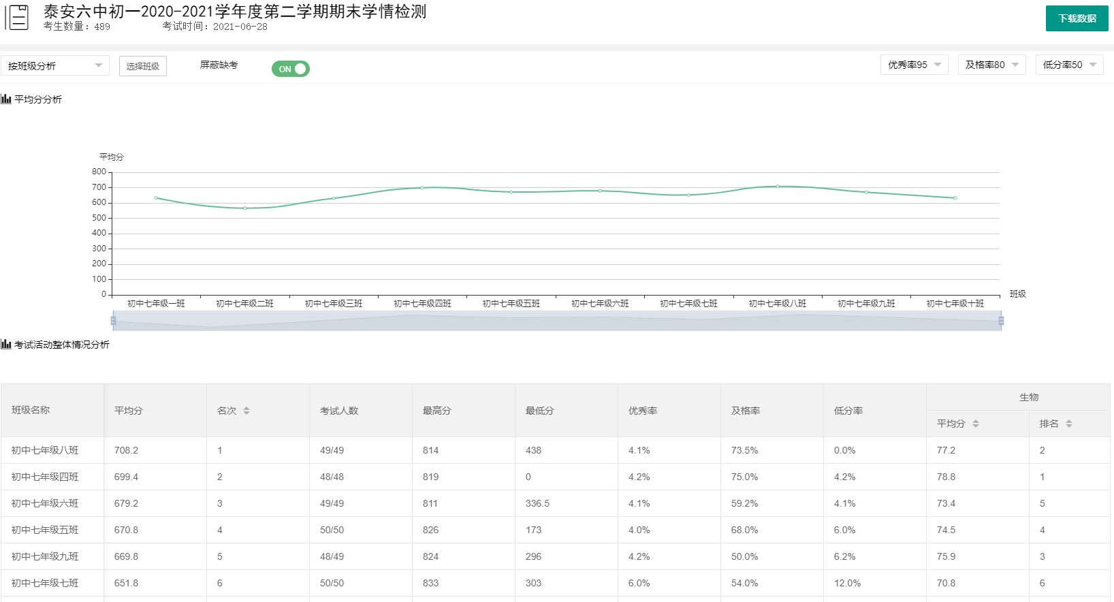The image size is (1114, 602).
Task: Click the data point for 初中七年级七班
Action: point(688,195)
